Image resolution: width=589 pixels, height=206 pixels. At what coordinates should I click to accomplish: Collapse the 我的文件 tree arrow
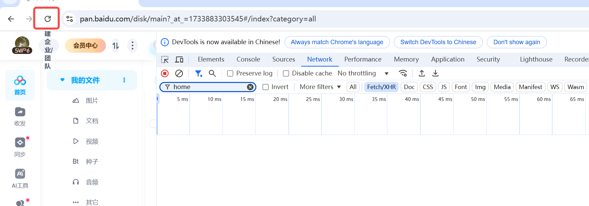point(62,80)
